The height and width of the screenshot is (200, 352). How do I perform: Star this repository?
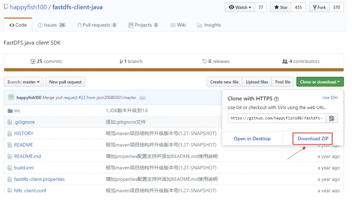click(281, 7)
